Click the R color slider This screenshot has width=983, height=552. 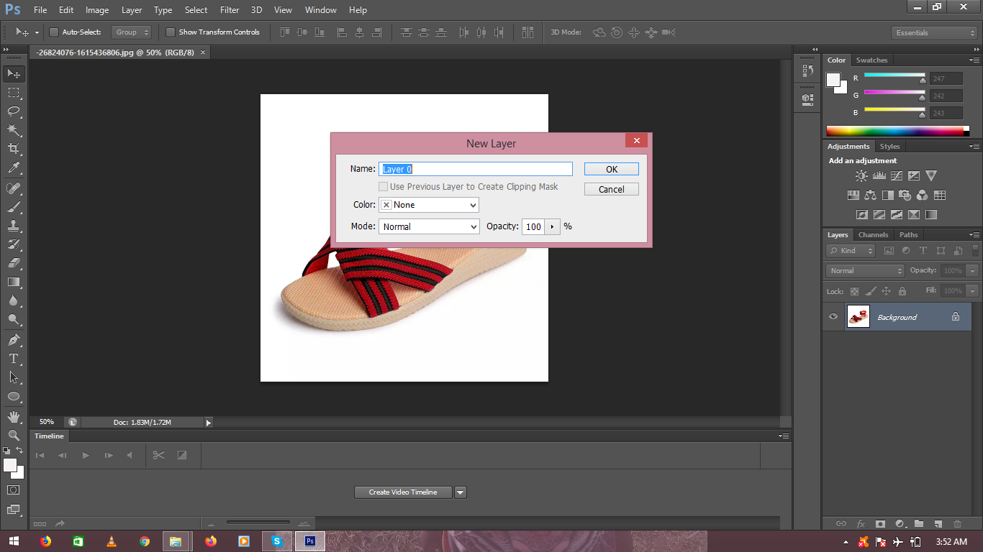(x=894, y=75)
